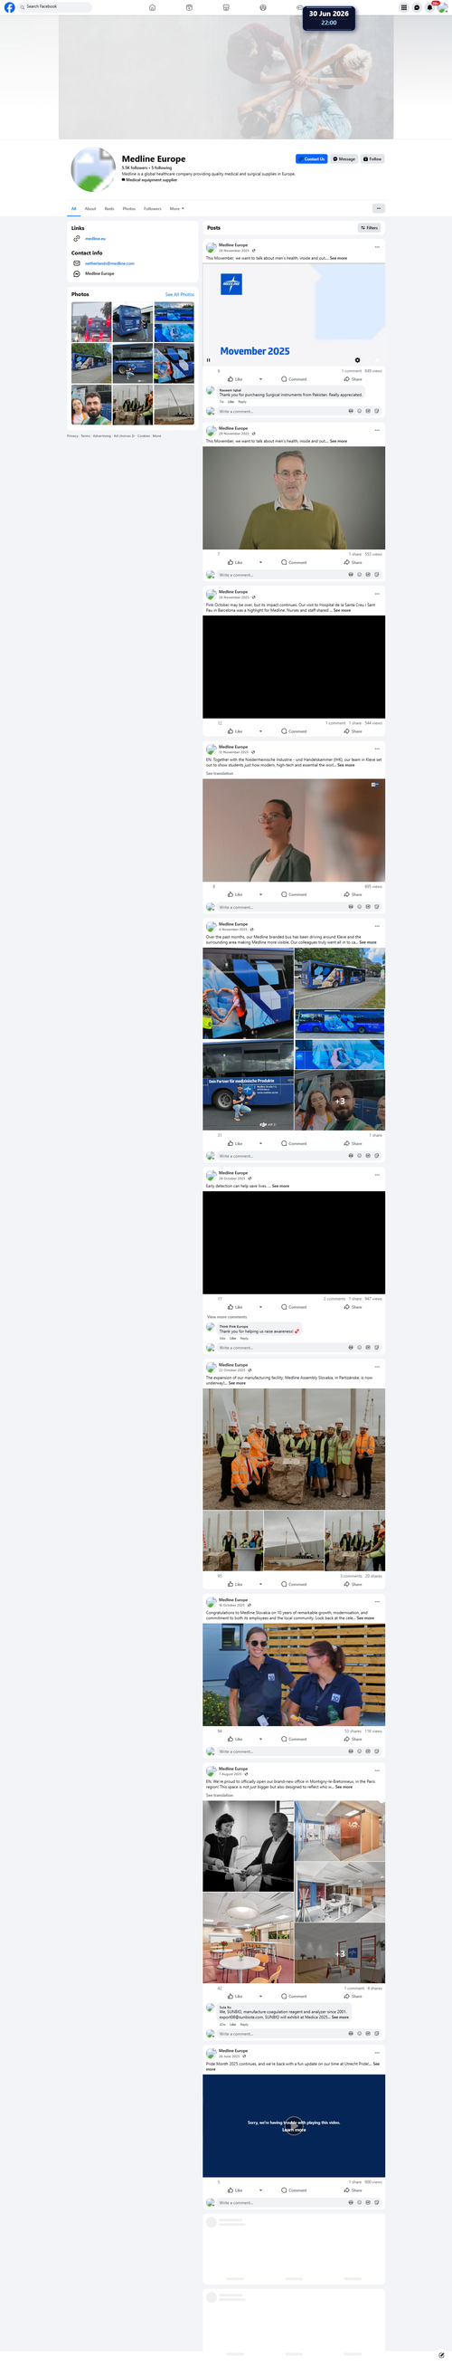Like the 12 November 2025 post
The height and width of the screenshot is (2366, 452).
point(236,894)
